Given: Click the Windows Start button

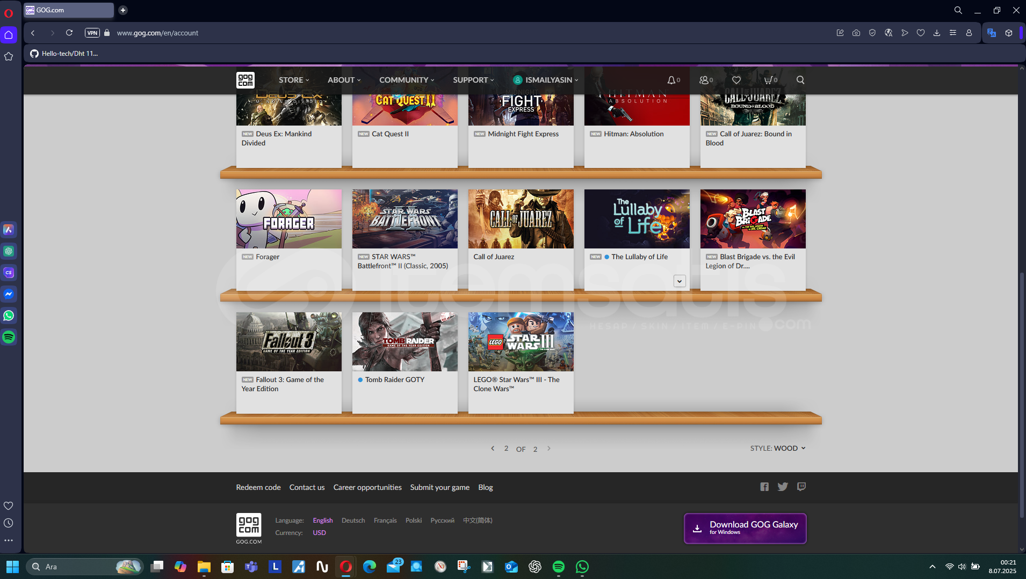Looking at the screenshot, I should 13,567.
